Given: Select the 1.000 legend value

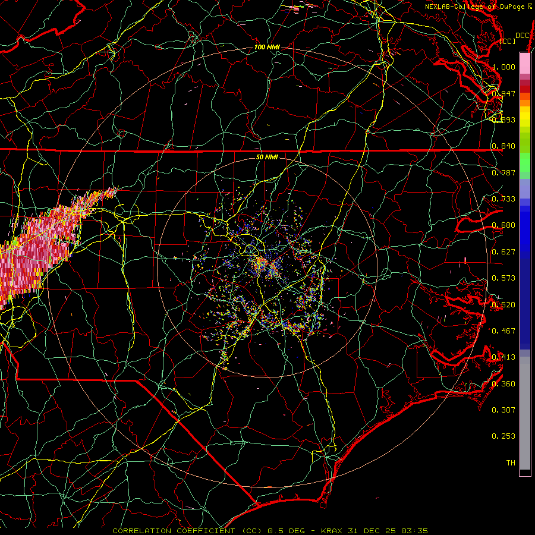Looking at the screenshot, I should tap(503, 67).
